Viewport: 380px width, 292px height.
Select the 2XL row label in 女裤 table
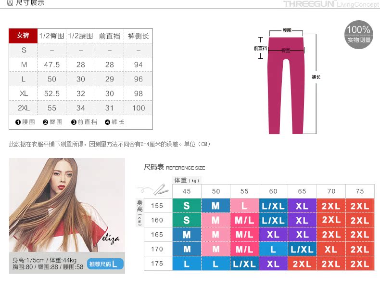(24, 108)
